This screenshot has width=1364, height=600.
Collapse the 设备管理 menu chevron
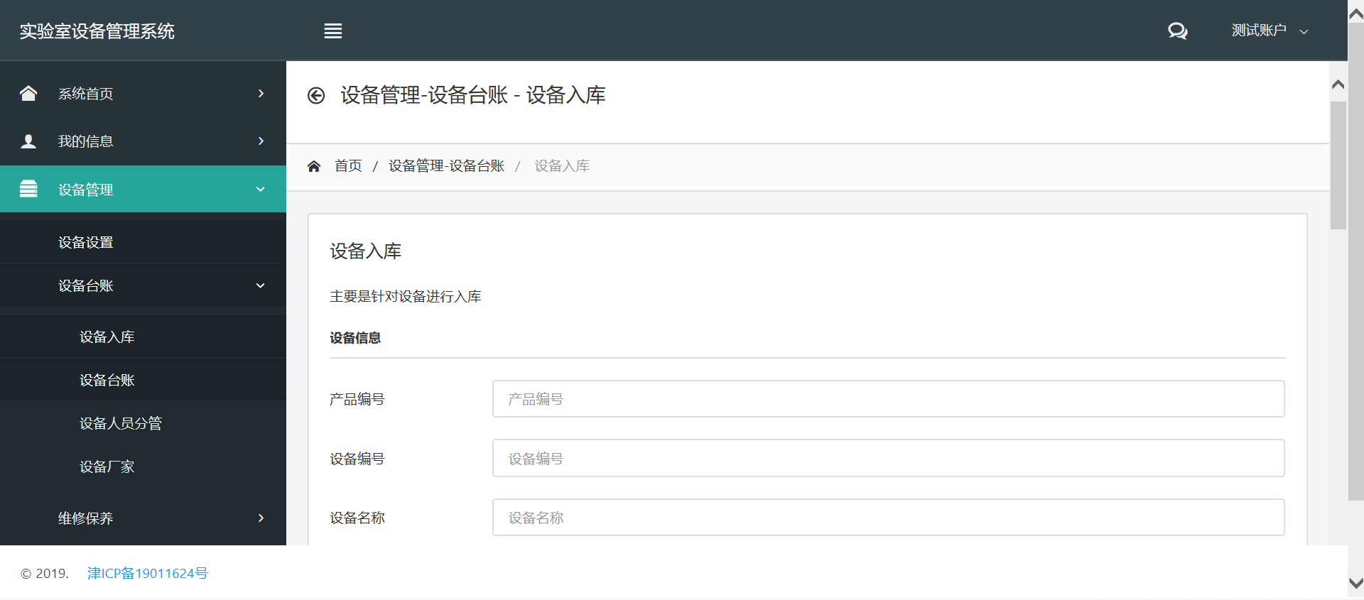(x=261, y=190)
